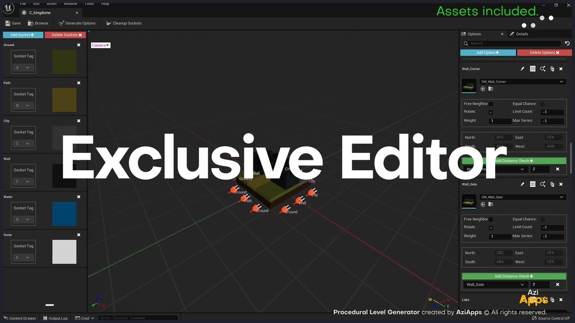
Task: Open the Wall Socket Tag dropdown F
Action: (x=22, y=182)
